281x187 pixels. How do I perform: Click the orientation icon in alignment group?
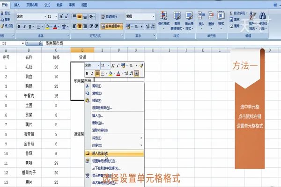(91, 17)
